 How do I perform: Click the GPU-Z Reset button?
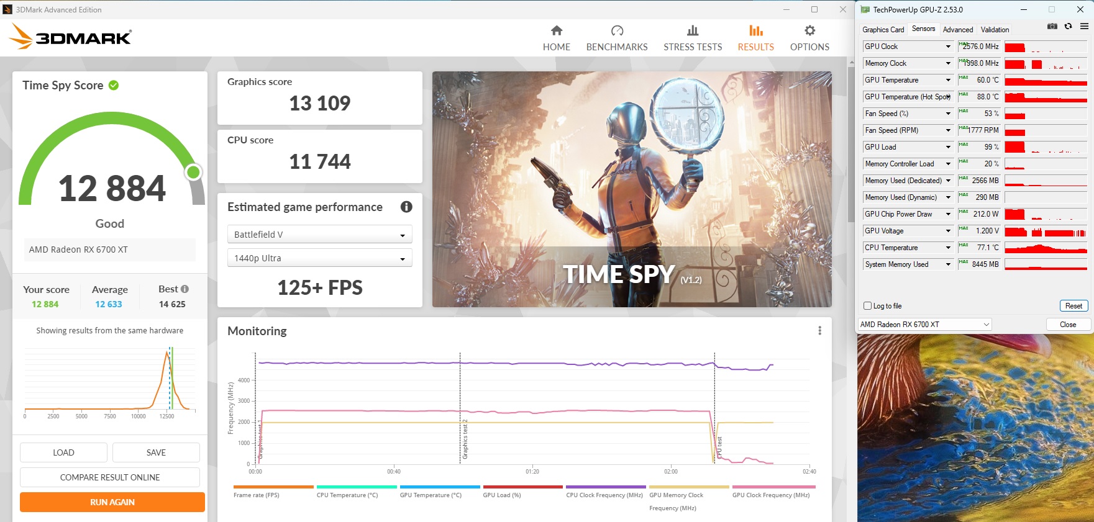1073,306
